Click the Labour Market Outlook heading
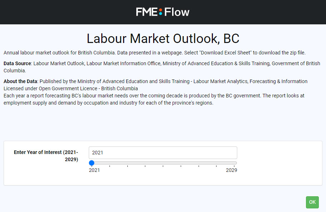 click(163, 38)
